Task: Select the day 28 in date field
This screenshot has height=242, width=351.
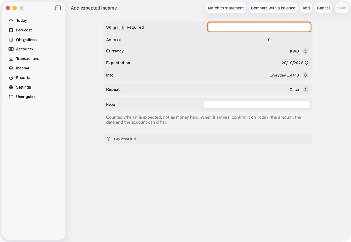Action: (x=284, y=63)
